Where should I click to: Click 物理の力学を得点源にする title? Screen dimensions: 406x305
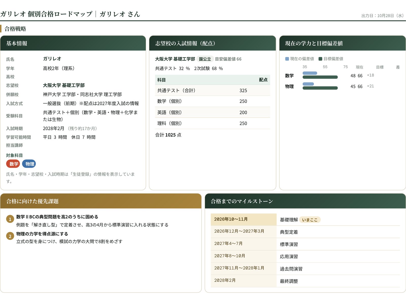(42, 234)
